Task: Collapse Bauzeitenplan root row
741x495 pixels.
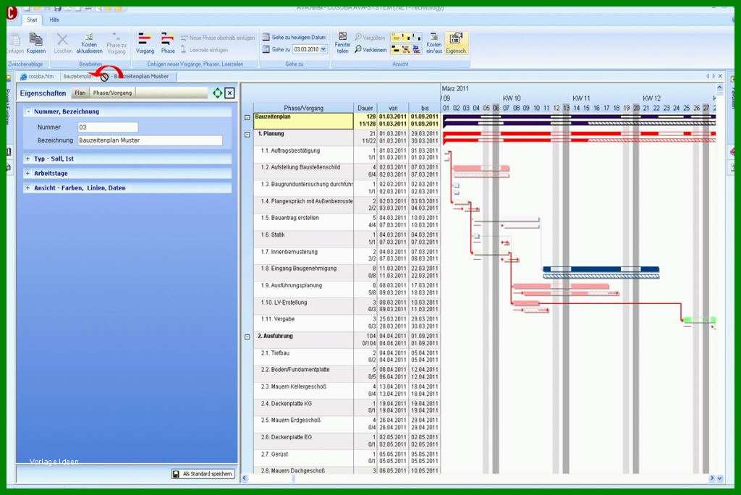Action: 247,117
